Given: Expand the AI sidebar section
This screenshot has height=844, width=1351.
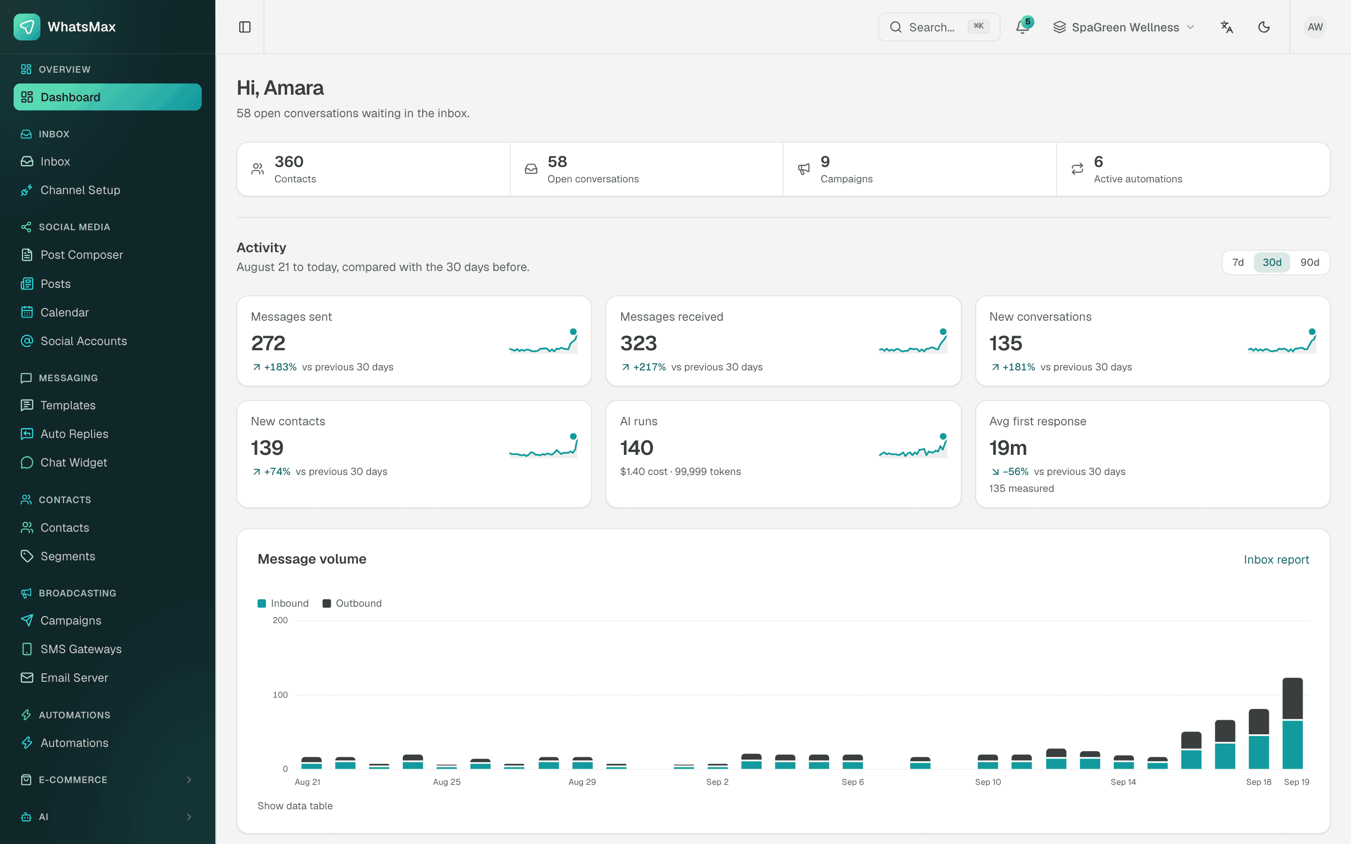Looking at the screenshot, I should point(107,817).
